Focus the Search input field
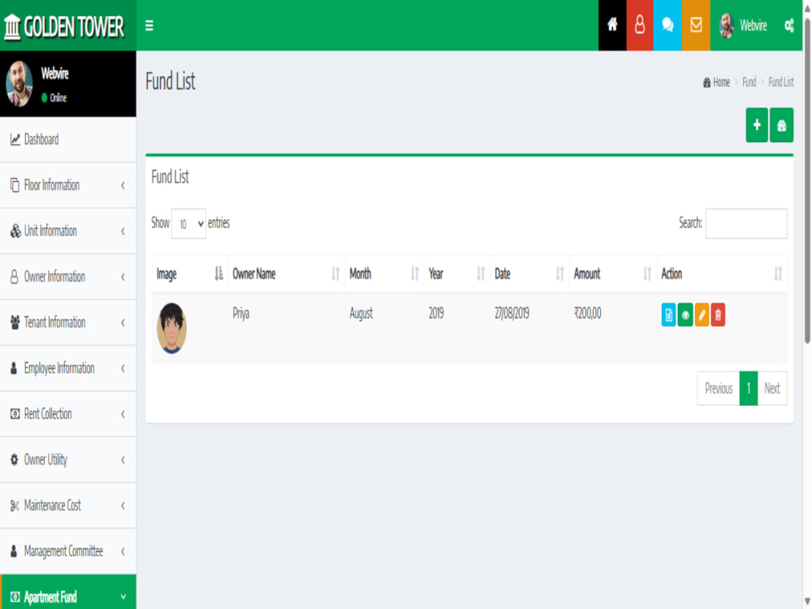 tap(746, 224)
